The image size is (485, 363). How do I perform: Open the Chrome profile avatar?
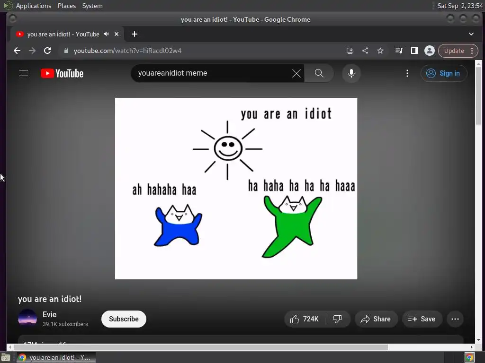429,51
